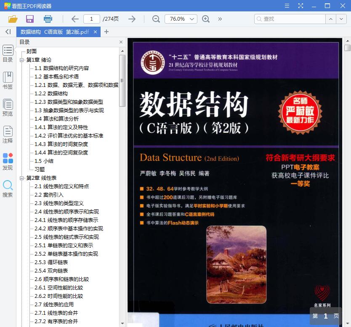The height and width of the screenshot is (327, 351).
Task: Click the 第 1 页 page indicator
Action: [326, 316]
